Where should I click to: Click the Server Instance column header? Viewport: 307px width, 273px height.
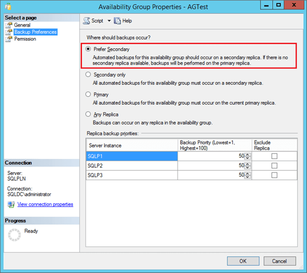point(132,145)
